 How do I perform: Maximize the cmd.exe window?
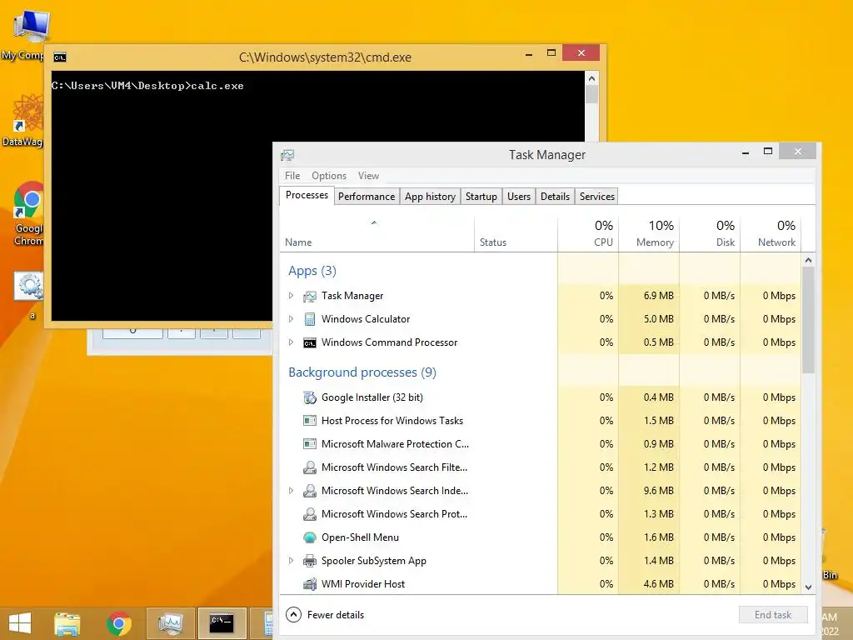551,52
